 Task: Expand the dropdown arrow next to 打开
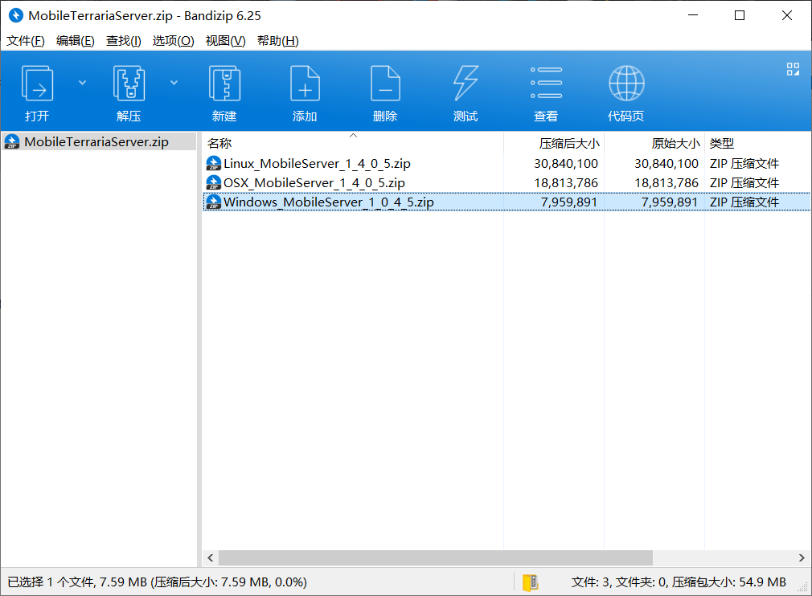pos(82,83)
